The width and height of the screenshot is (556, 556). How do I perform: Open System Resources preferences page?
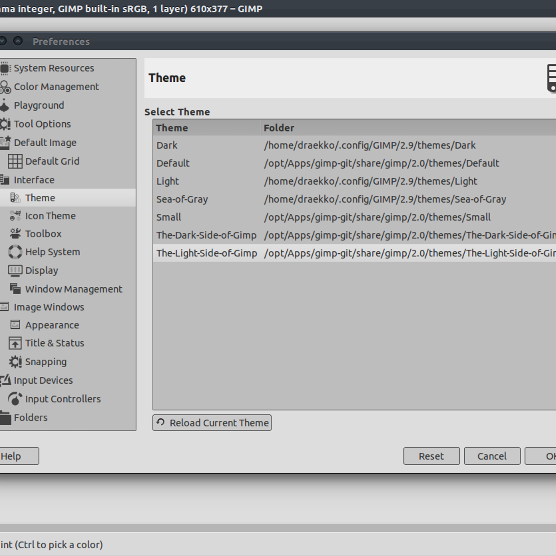(54, 68)
